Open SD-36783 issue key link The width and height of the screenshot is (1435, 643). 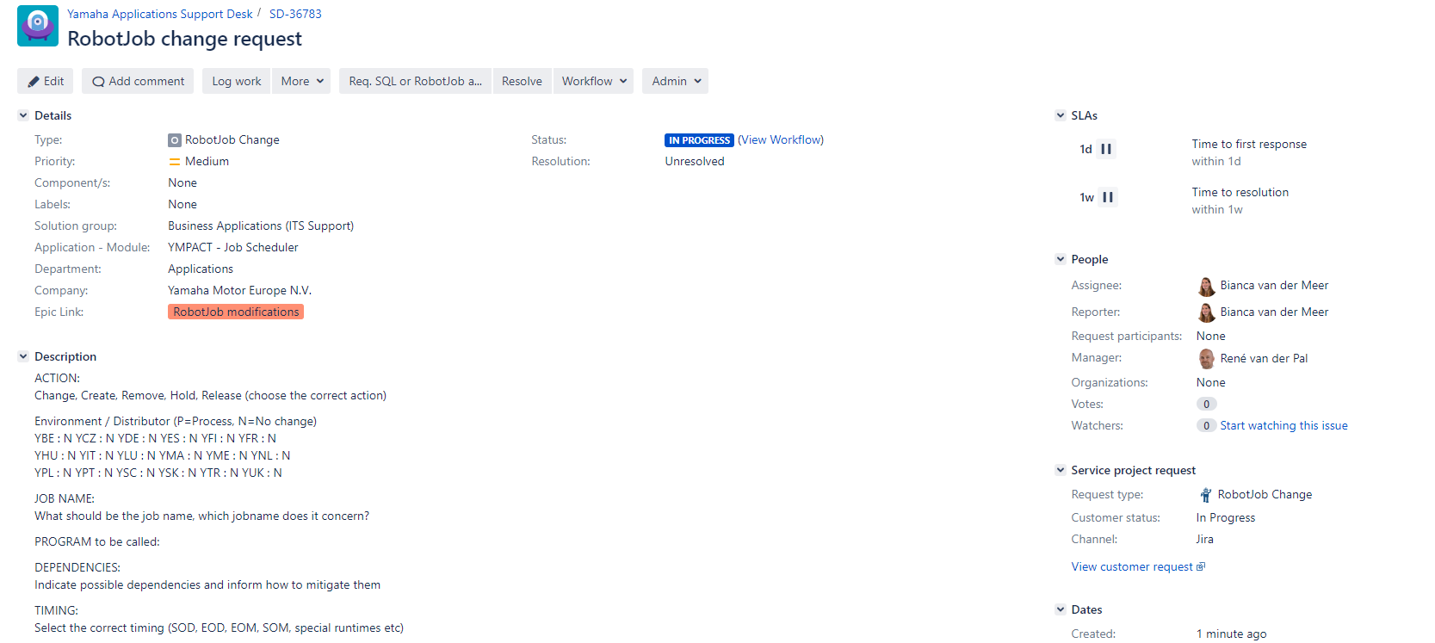(295, 14)
